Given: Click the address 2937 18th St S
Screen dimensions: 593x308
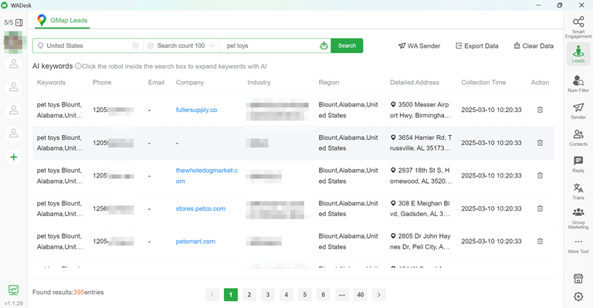Looking at the screenshot, I should coord(421,176).
